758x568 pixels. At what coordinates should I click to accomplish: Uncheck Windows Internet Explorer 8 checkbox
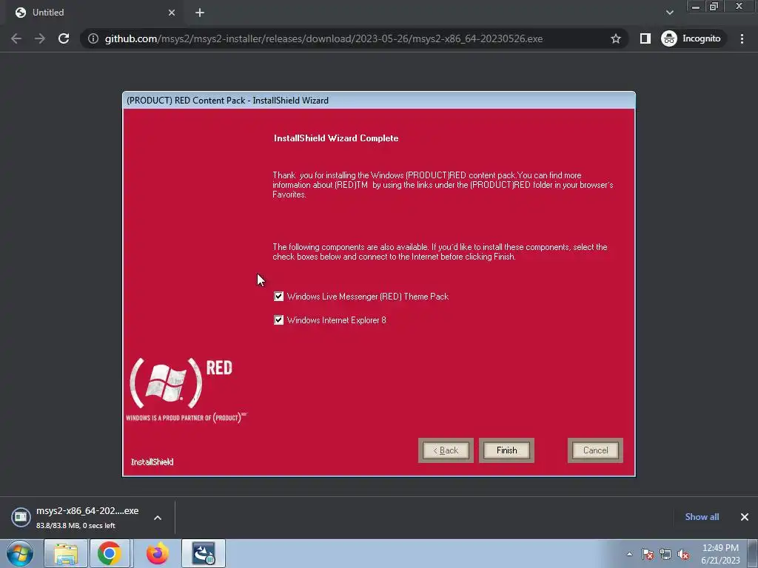[x=278, y=319]
